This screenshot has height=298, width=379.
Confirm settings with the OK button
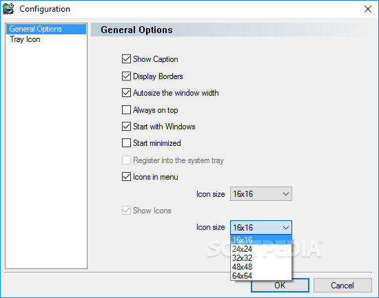[280, 286]
